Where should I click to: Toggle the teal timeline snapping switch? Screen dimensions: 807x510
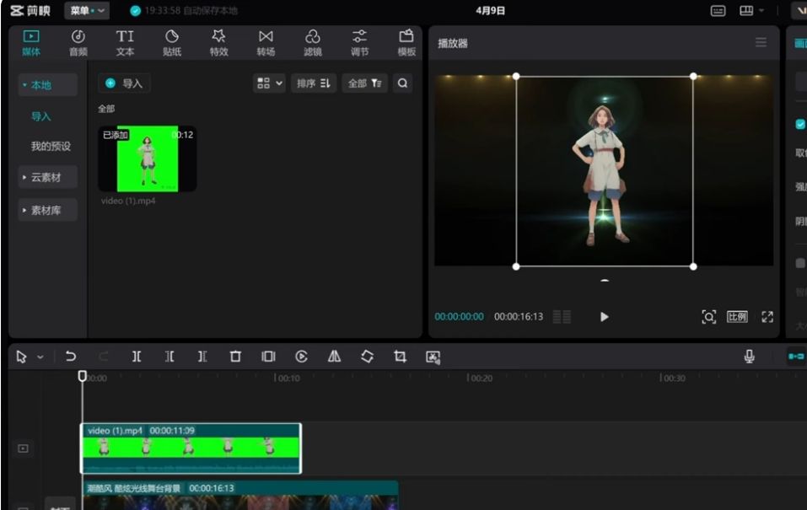pyautogui.click(x=796, y=357)
